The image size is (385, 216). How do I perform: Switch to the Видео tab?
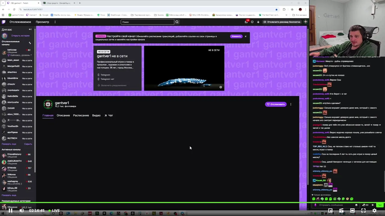[x=96, y=115]
